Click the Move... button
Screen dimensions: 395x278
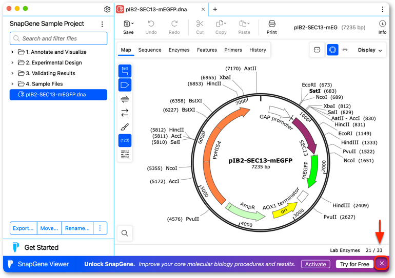click(49, 228)
